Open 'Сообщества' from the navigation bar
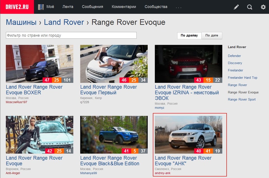269x178 pixels. pos(156,7)
